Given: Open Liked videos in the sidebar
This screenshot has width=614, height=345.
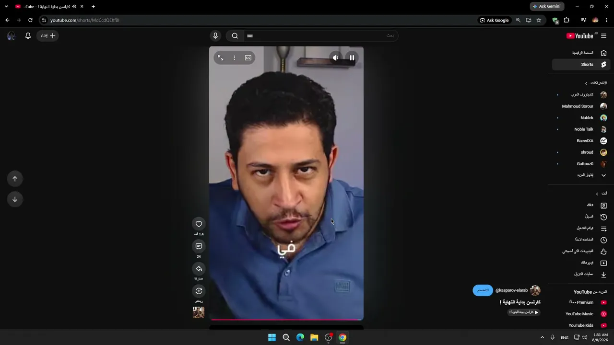Looking at the screenshot, I should tap(581, 251).
